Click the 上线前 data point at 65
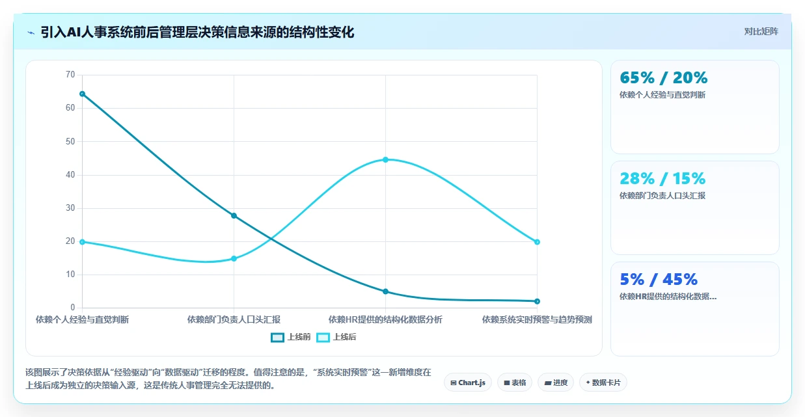Viewport: 805px width, 417px height. [82, 94]
